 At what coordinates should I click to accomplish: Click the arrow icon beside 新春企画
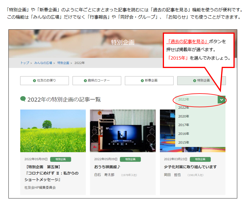click(x=142, y=81)
